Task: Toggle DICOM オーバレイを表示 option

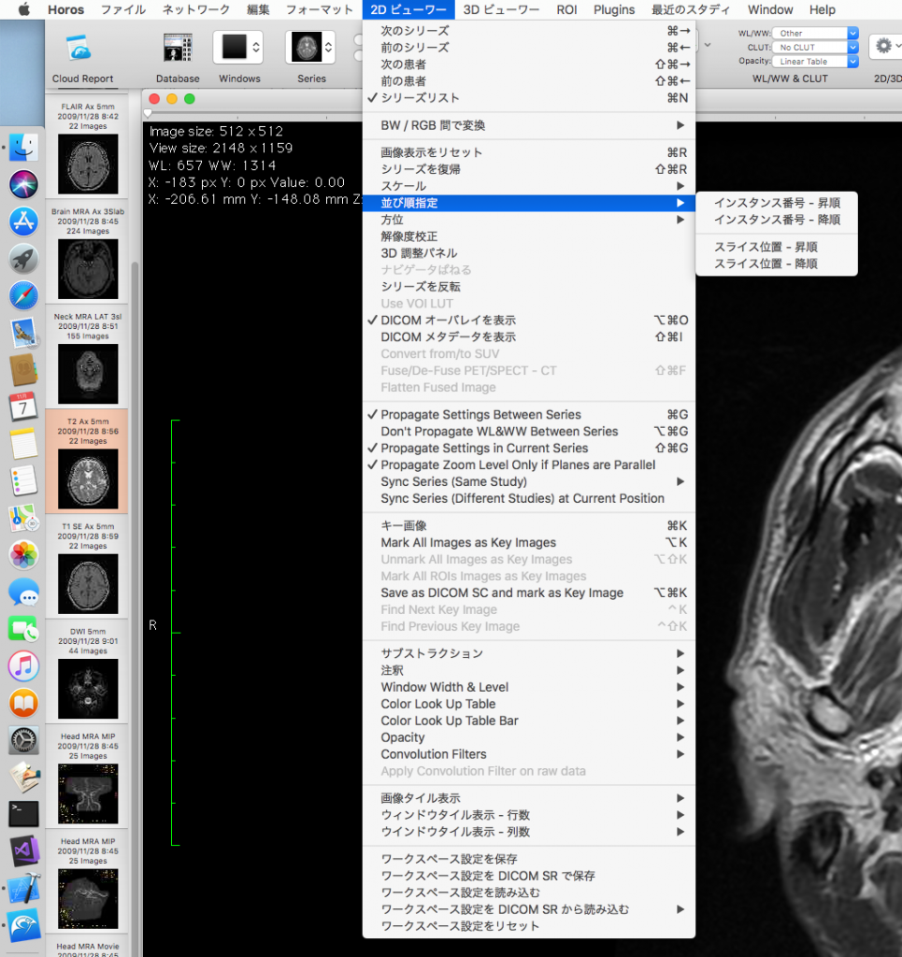Action: 528,320
